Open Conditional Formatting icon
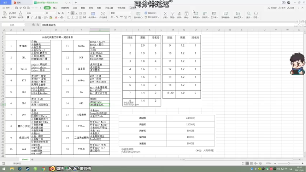The width and height of the screenshot is (306, 172). tap(138, 13)
